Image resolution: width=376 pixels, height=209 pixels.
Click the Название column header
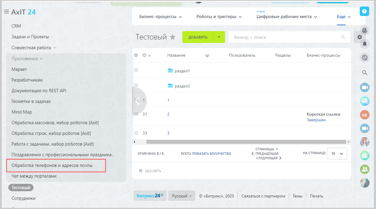[176, 55]
